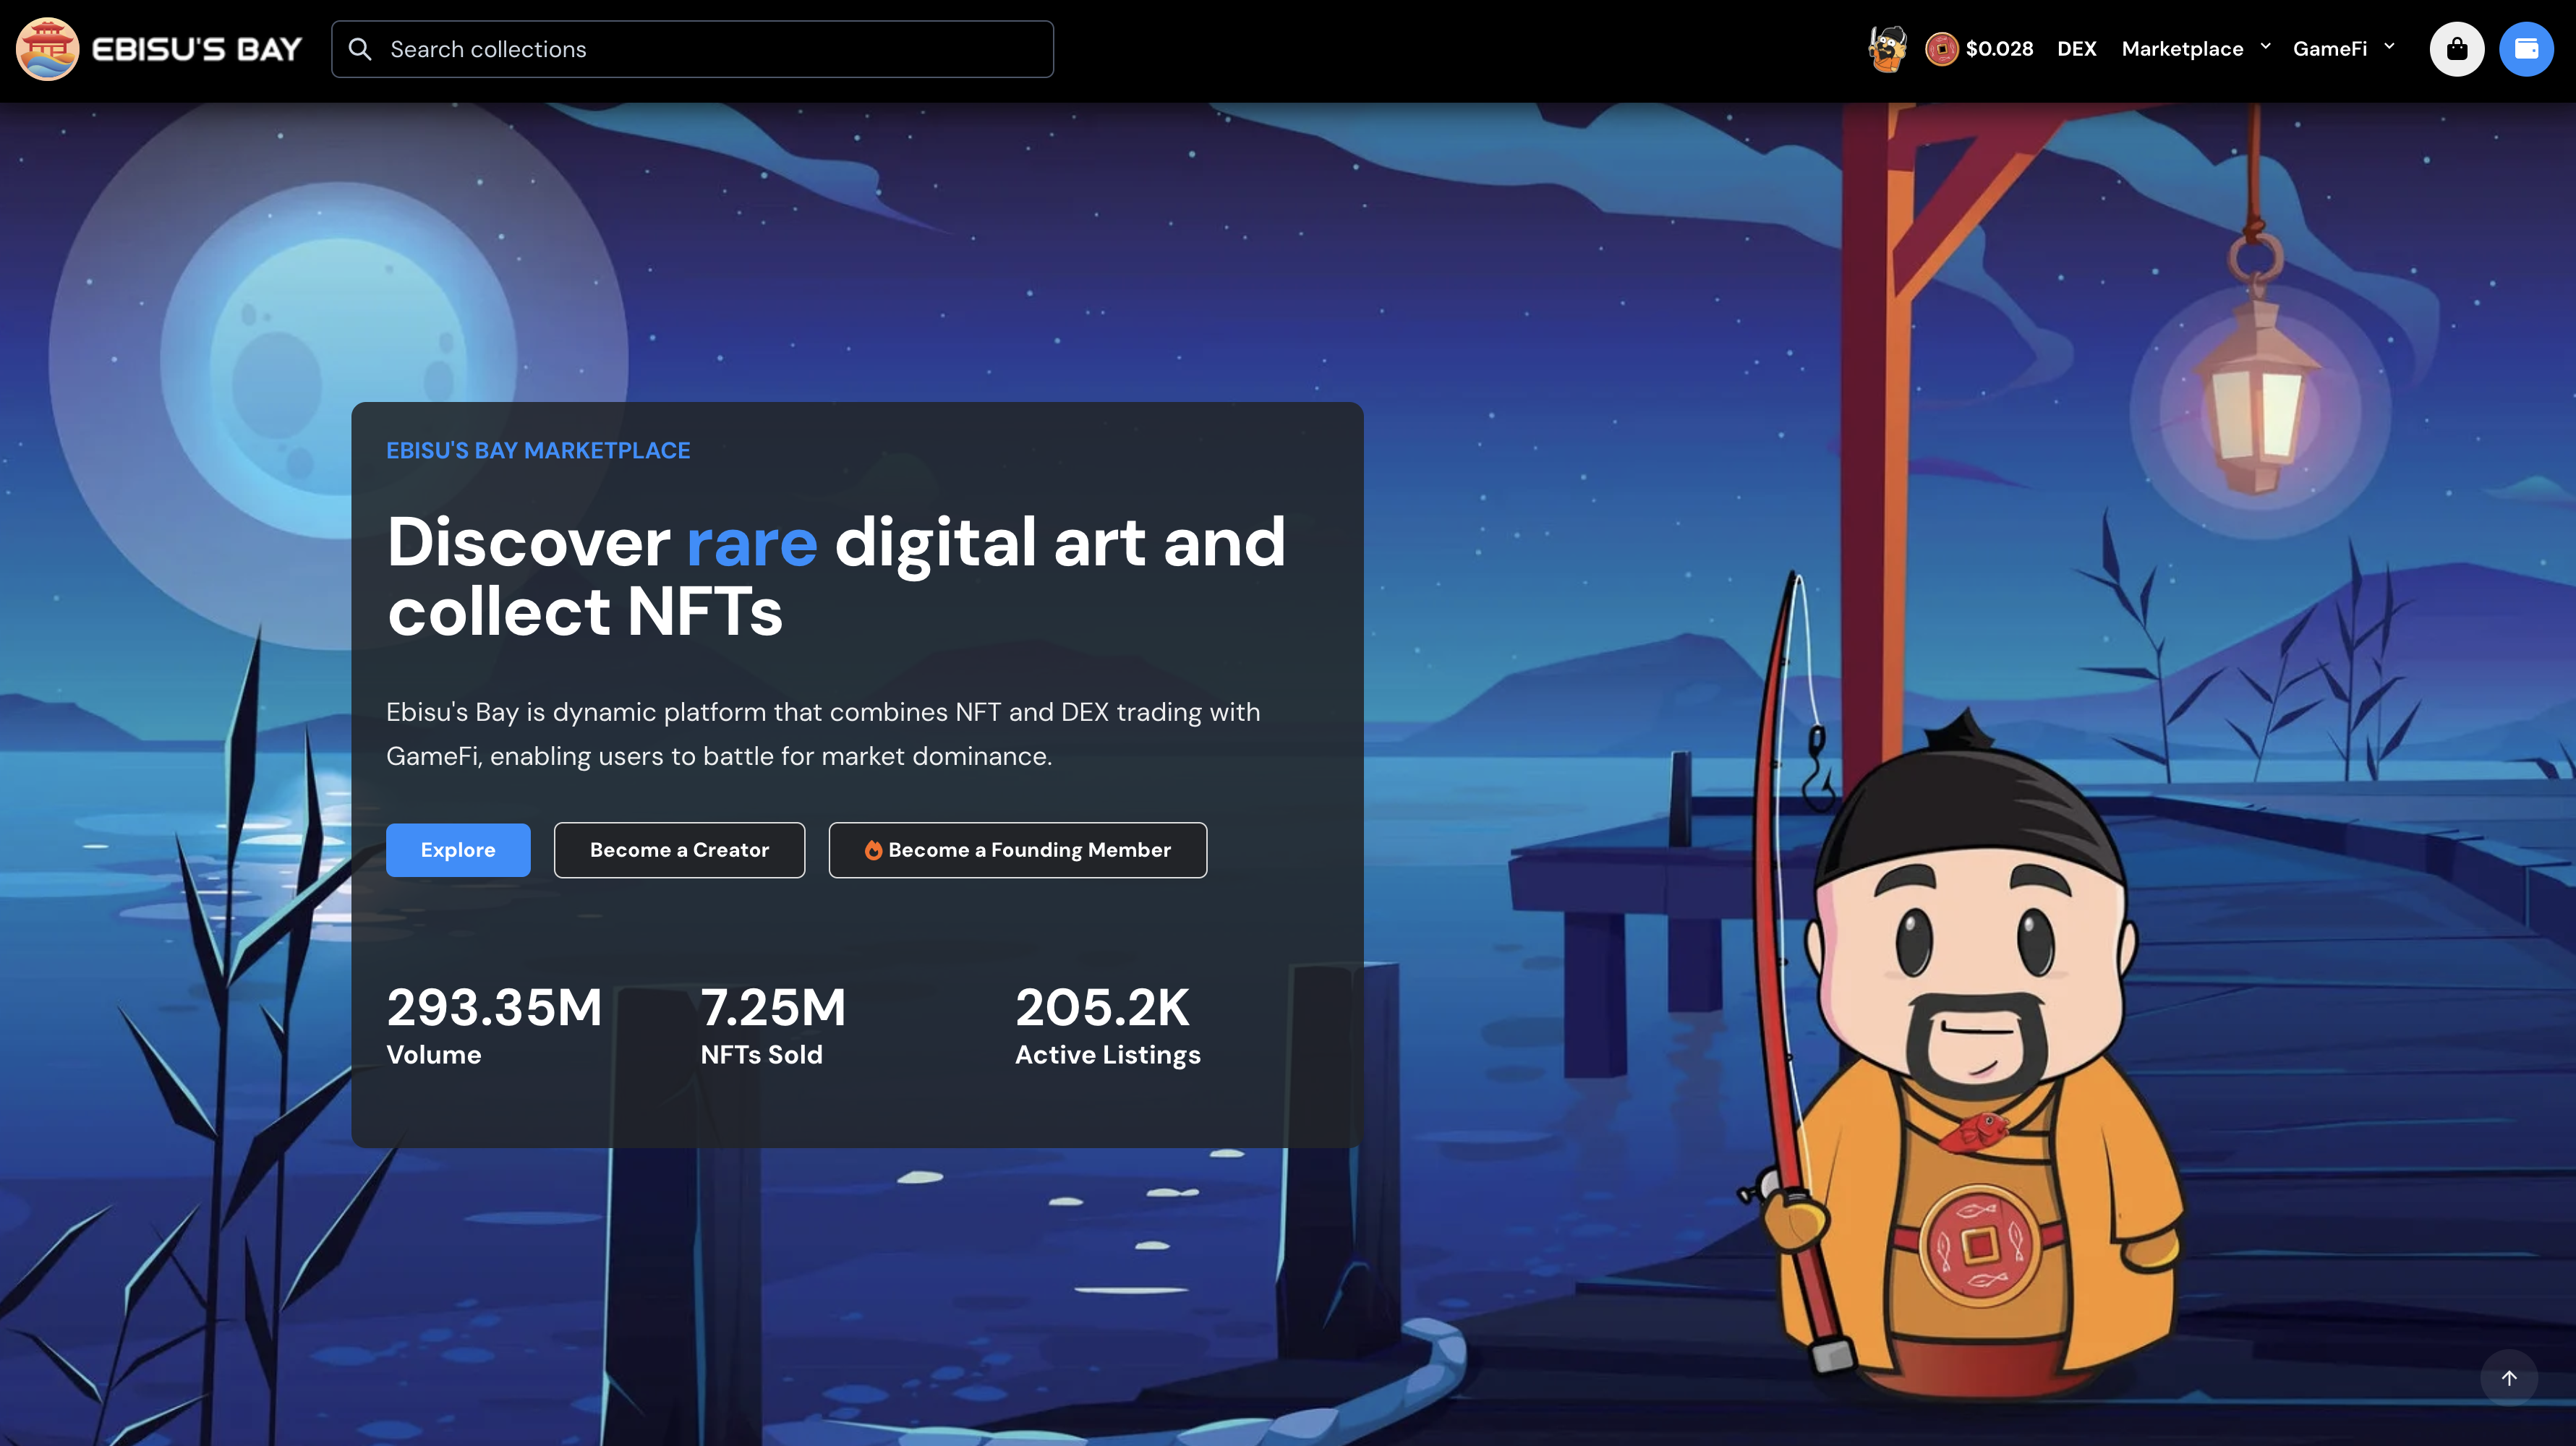Click the 7.25M NFTs Sold stat

coord(773,1025)
